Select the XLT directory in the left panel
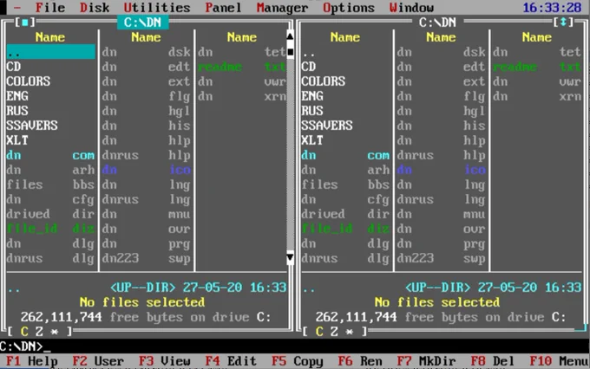 point(50,140)
